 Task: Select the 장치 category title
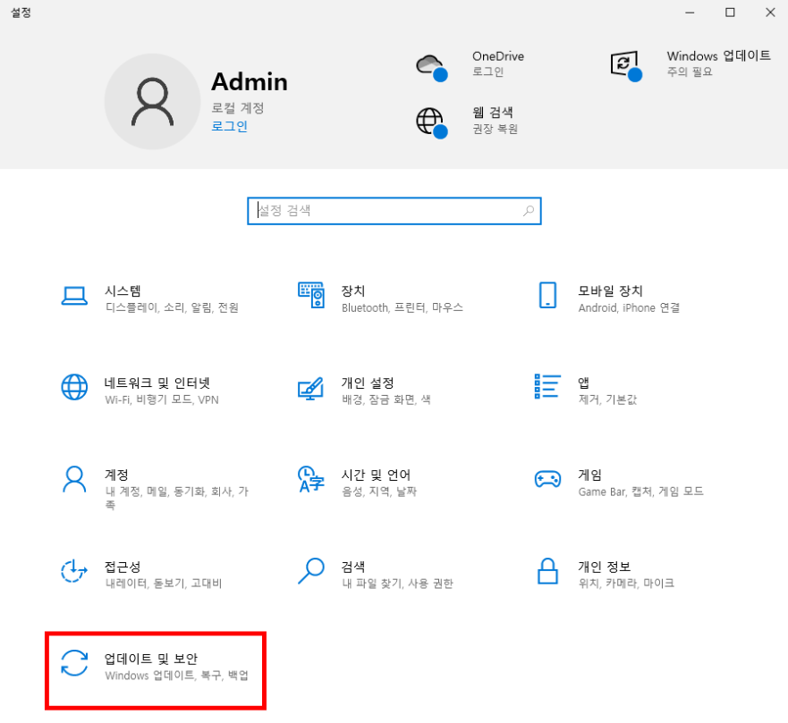352,290
